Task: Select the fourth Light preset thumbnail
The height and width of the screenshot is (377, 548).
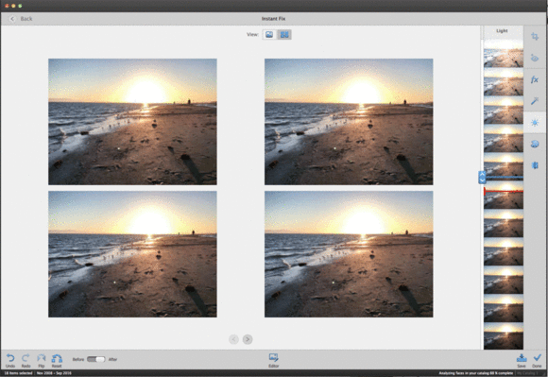Action: point(504,138)
